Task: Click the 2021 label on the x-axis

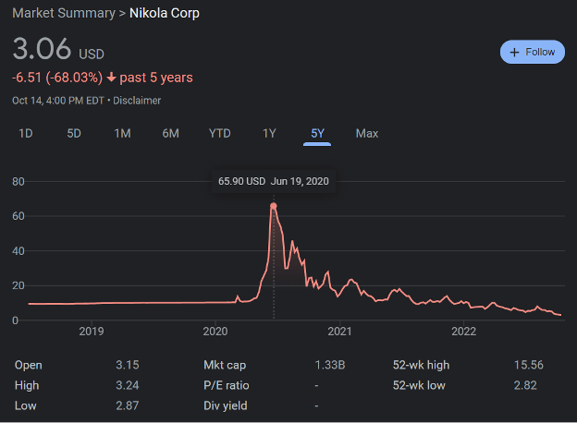Action: (339, 332)
